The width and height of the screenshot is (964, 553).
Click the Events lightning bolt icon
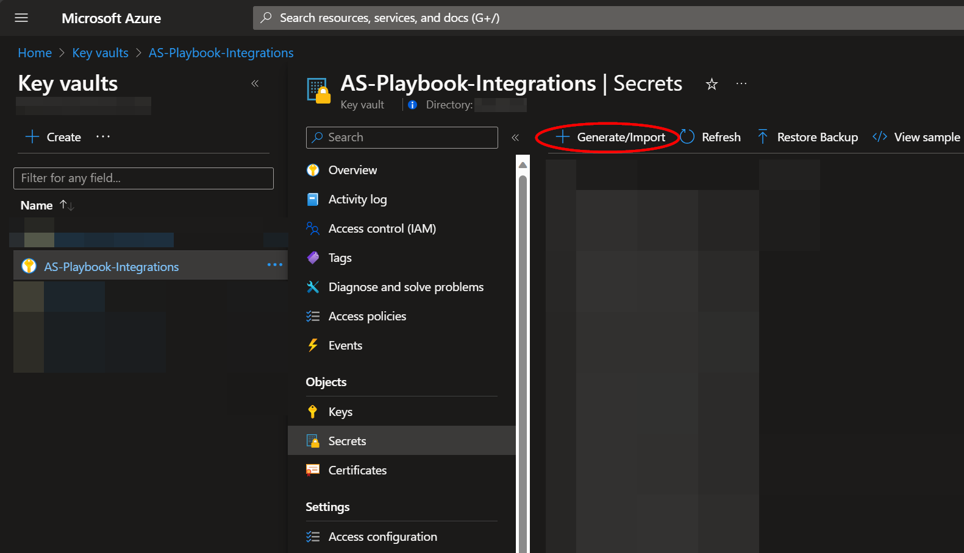click(x=313, y=345)
